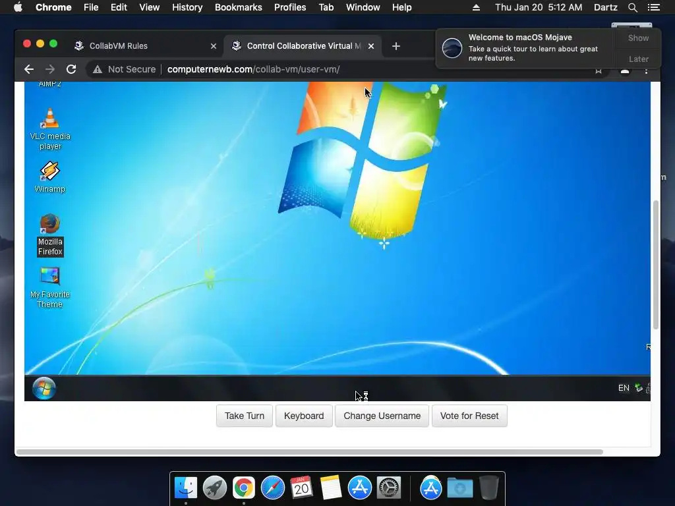The height and width of the screenshot is (506, 675).
Task: Click Chrome's forward arrow
Action: (50, 69)
